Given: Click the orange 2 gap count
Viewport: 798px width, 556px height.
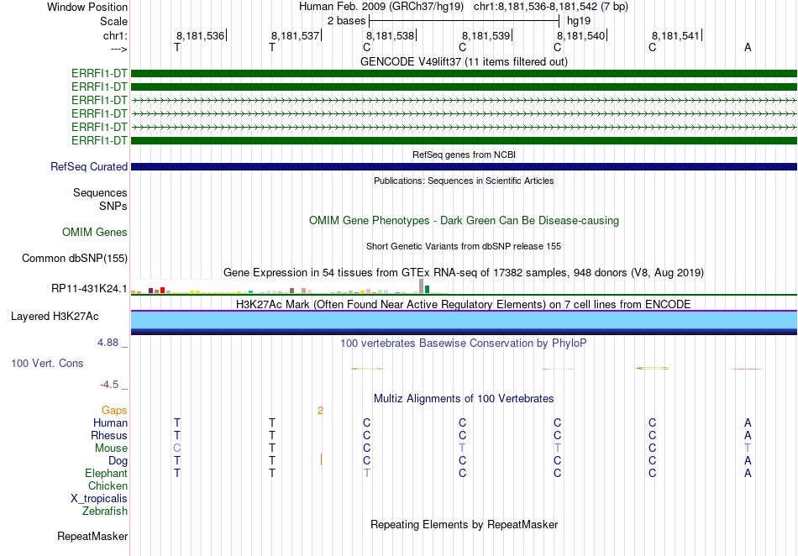Looking at the screenshot, I should [320, 411].
